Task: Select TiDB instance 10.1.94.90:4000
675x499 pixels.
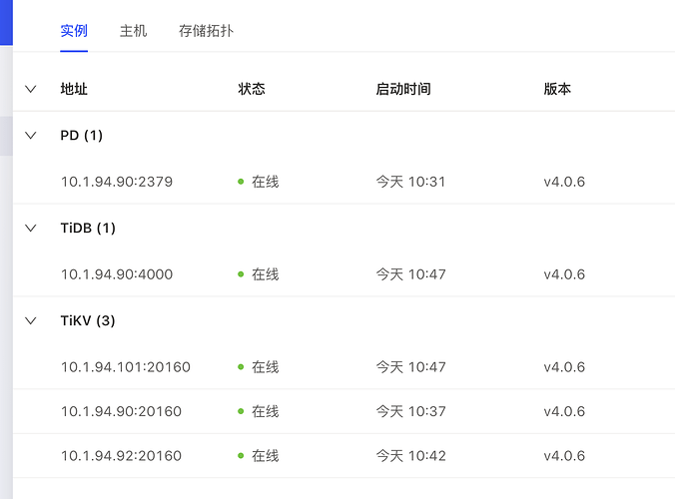Action: pos(117,274)
